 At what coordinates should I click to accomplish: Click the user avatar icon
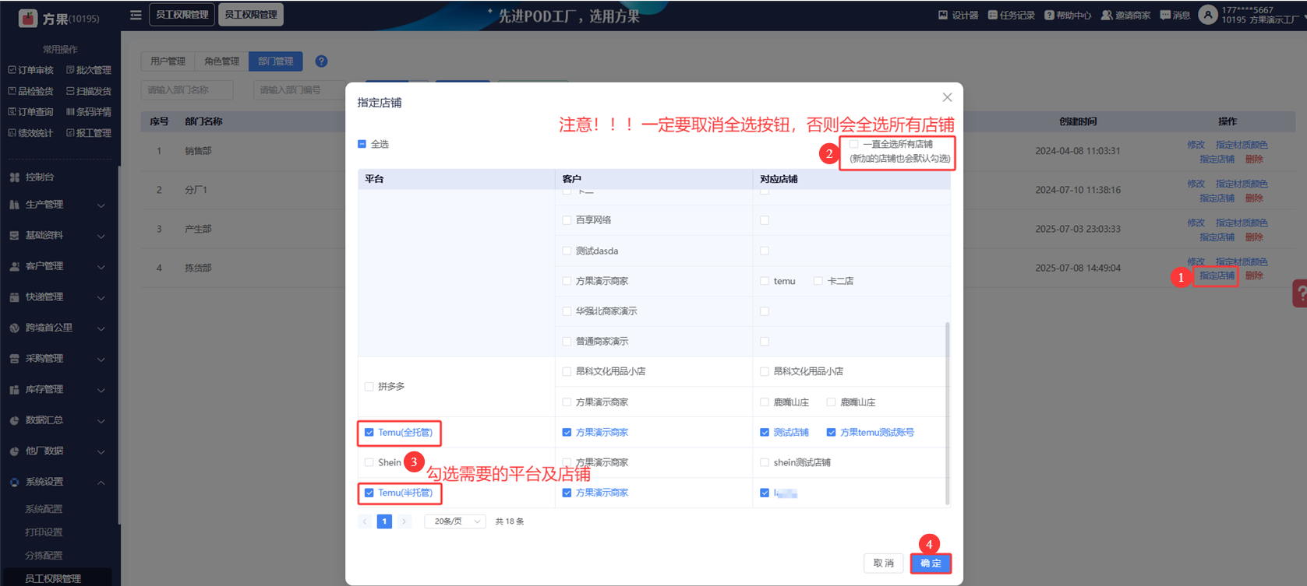1207,15
